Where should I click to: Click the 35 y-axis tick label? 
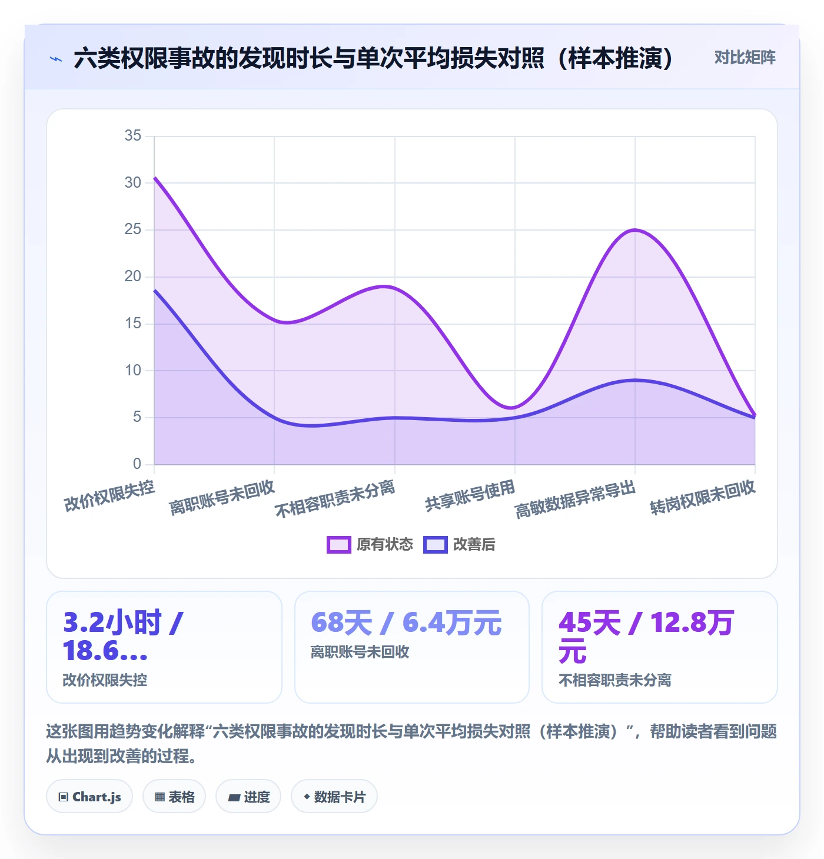(x=133, y=136)
